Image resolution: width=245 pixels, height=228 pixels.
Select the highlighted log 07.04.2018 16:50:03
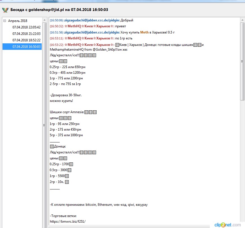[x=26, y=47]
